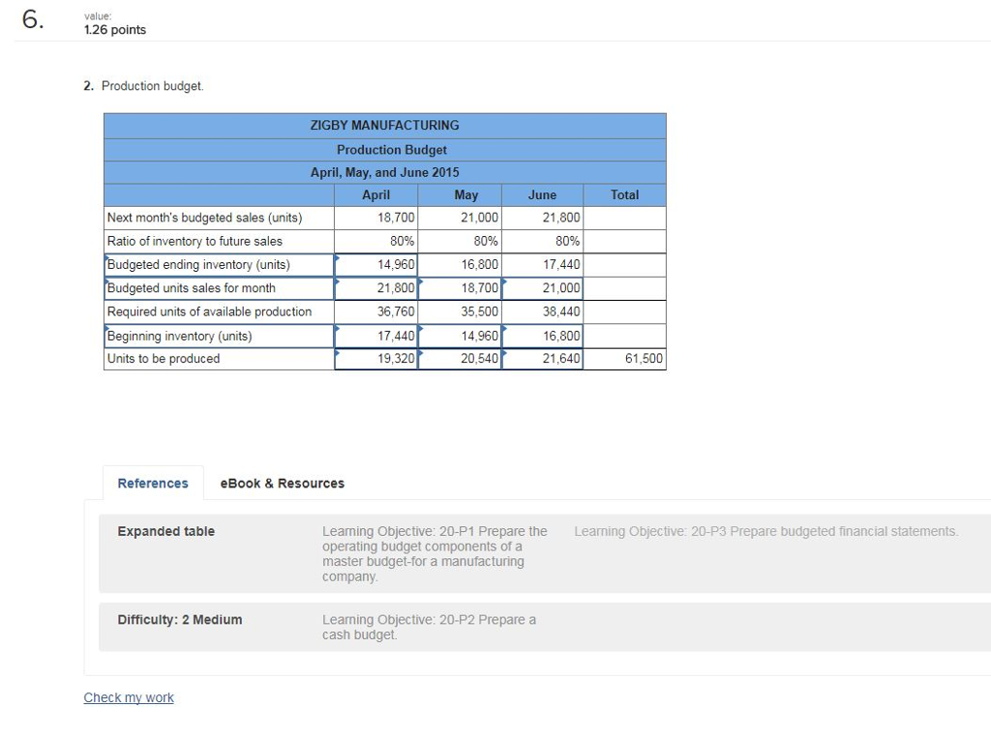Click the red marker on April units to be produced
The height and width of the screenshot is (737, 991).
pyautogui.click(x=339, y=353)
